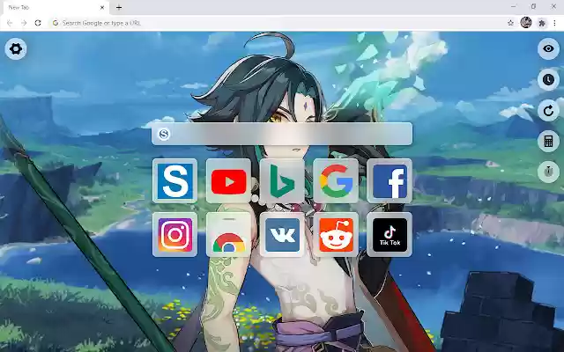Open a new tab with plus button
This screenshot has width=564, height=352.
click(x=119, y=8)
